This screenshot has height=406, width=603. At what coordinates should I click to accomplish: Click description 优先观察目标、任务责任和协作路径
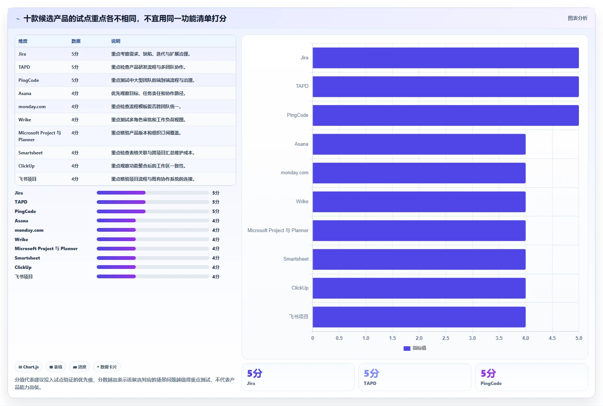click(149, 94)
